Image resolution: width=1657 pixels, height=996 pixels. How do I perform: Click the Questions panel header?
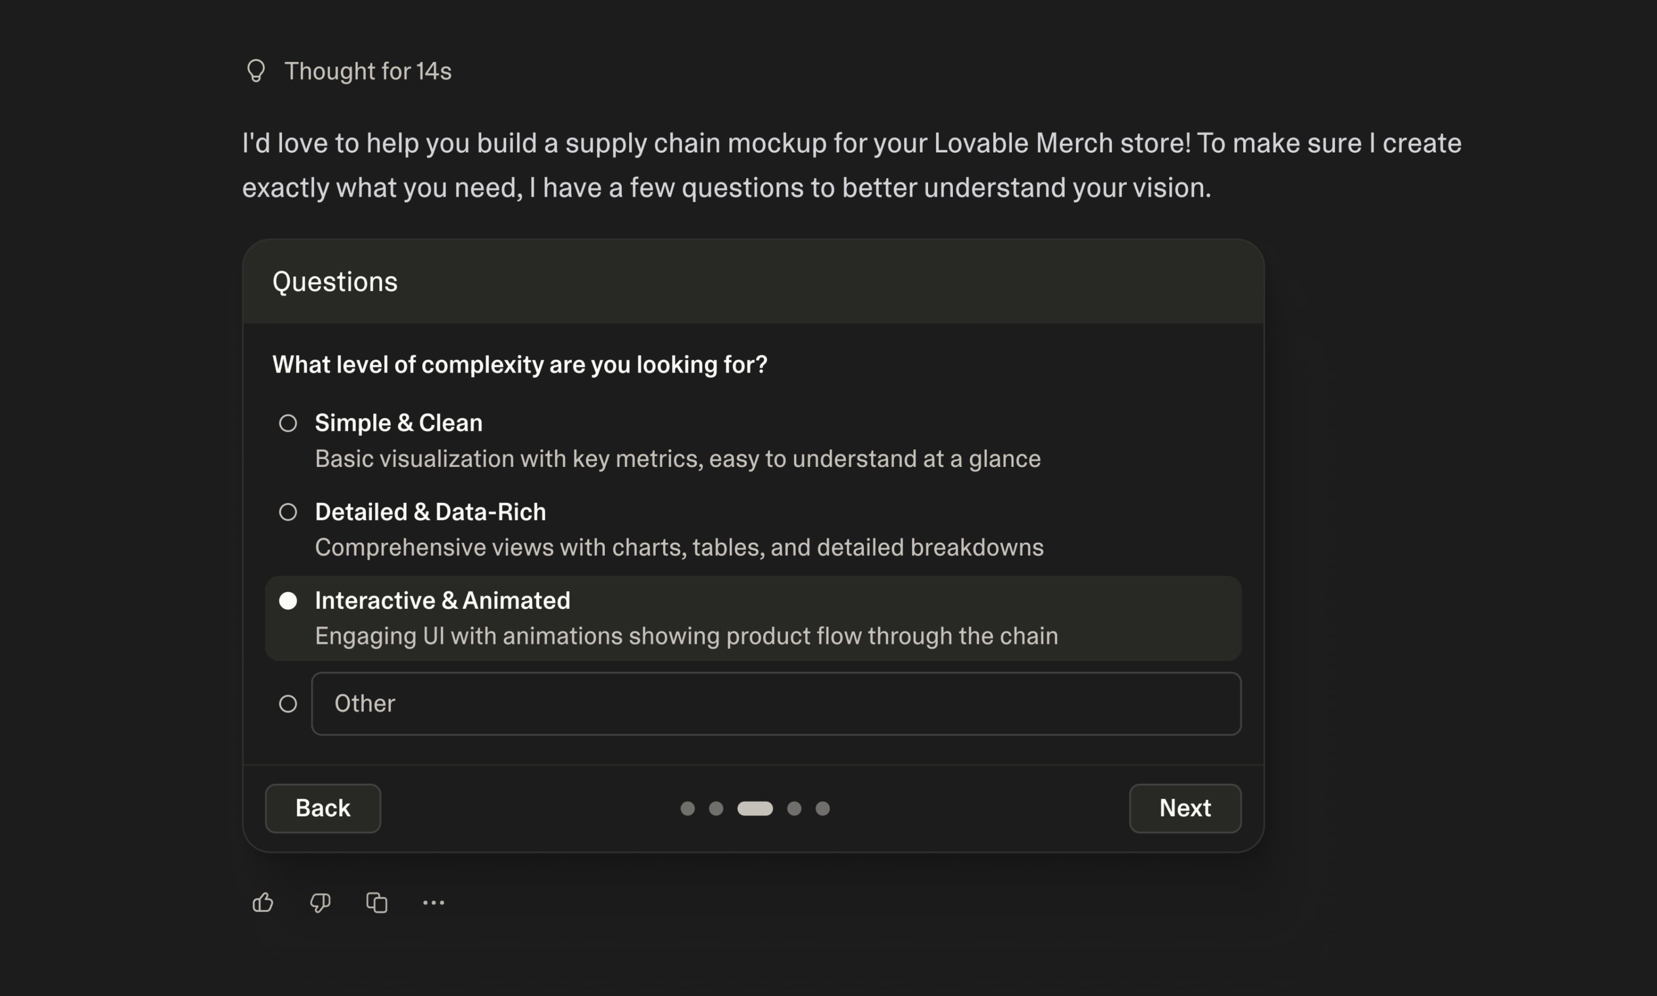tap(334, 281)
